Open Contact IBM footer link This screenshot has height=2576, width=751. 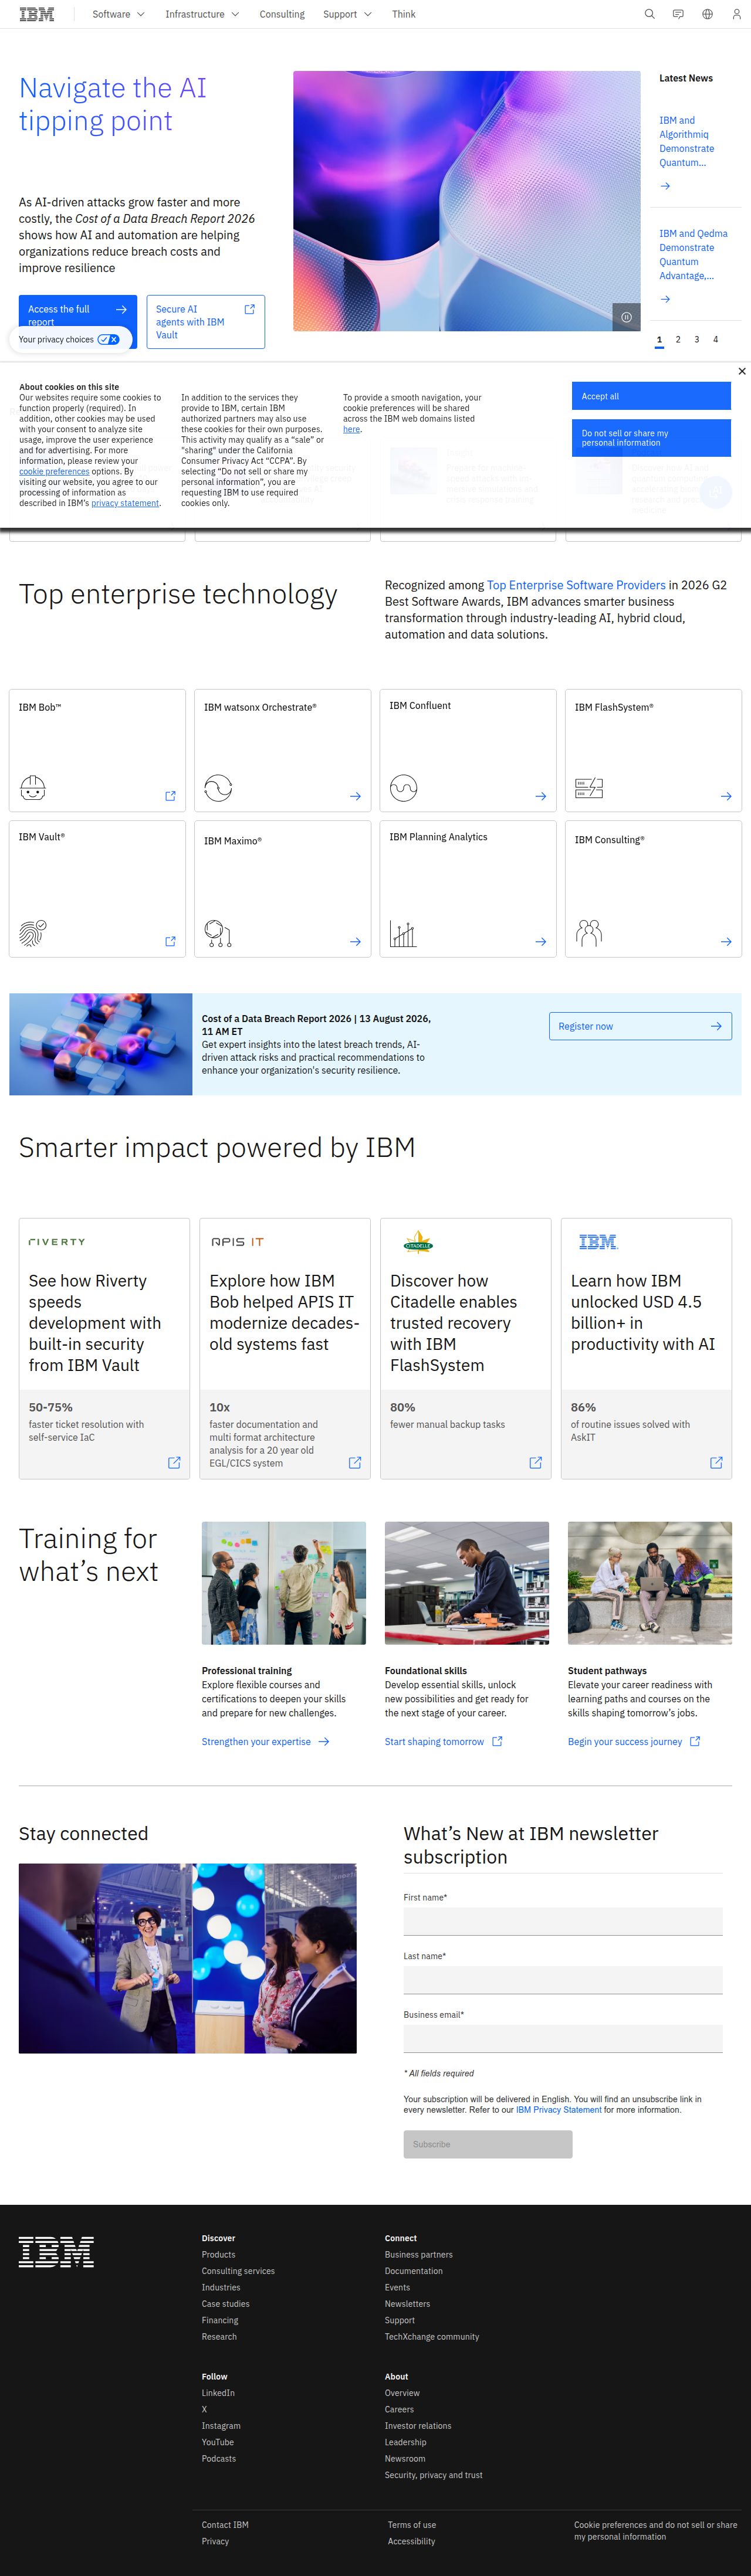click(225, 2525)
